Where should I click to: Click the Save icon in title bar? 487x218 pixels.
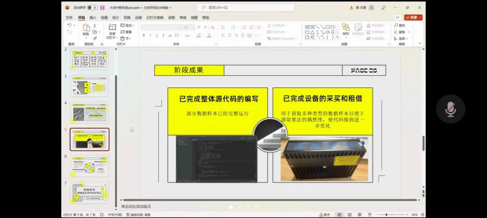coord(102,8)
